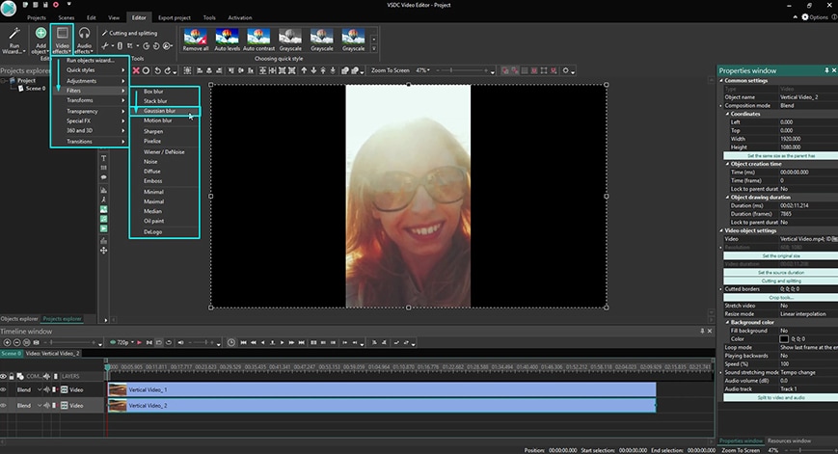The width and height of the screenshot is (838, 454).
Task: Toggle audio waveform on Vertical Video_2 row
Action: [47, 406]
